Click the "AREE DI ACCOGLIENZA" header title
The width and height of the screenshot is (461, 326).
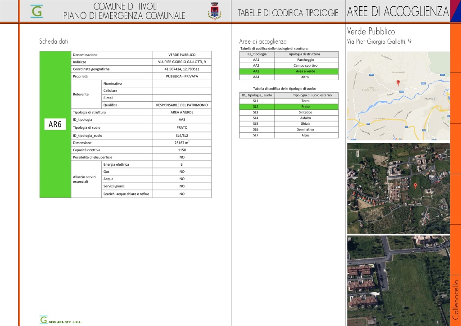click(x=398, y=11)
